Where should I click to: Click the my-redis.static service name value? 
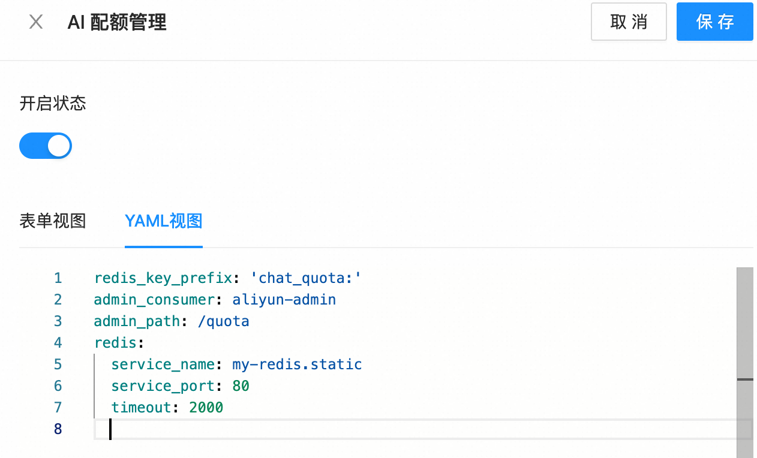297,364
